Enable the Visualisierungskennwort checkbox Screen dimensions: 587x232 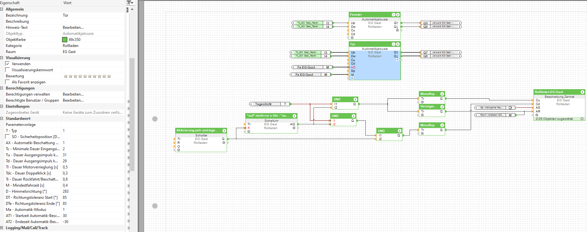pos(8,70)
